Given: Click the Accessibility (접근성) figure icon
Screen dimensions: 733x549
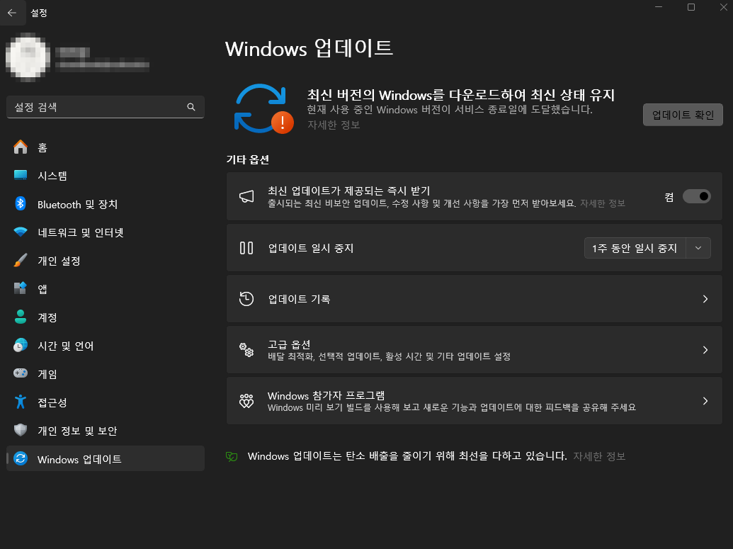Looking at the screenshot, I should tap(21, 402).
